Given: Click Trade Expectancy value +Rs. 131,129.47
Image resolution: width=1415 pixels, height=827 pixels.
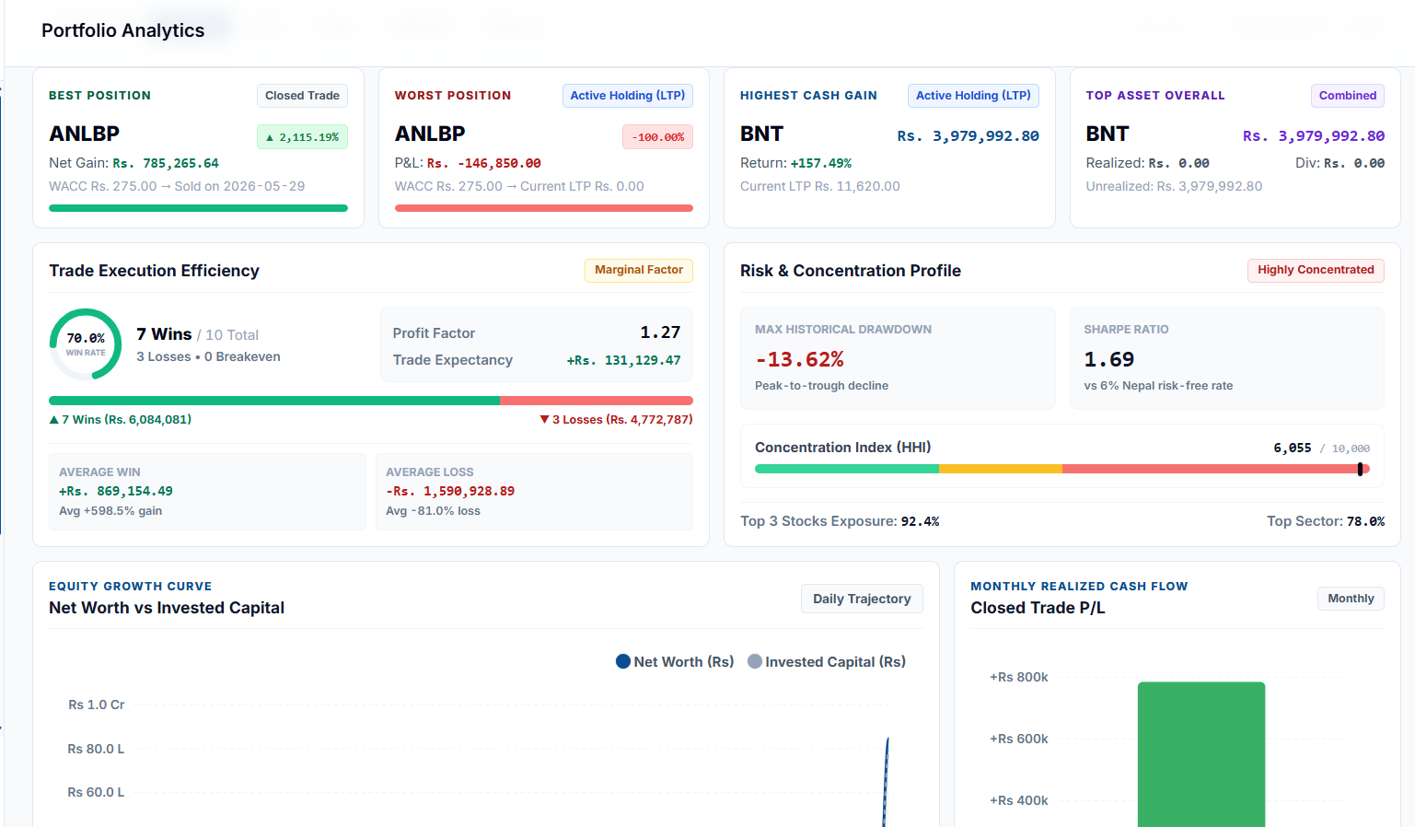Looking at the screenshot, I should coord(623,360).
